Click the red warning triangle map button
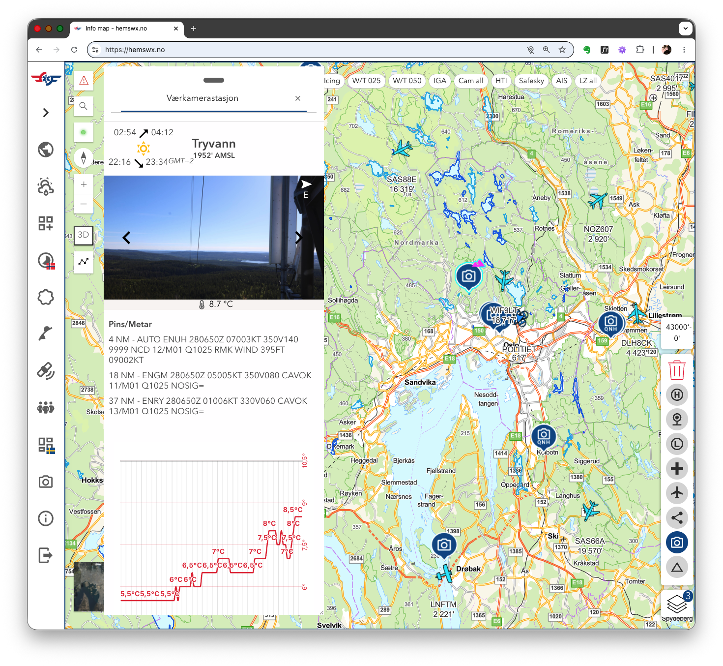Image resolution: width=723 pixels, height=666 pixels. 84,81
